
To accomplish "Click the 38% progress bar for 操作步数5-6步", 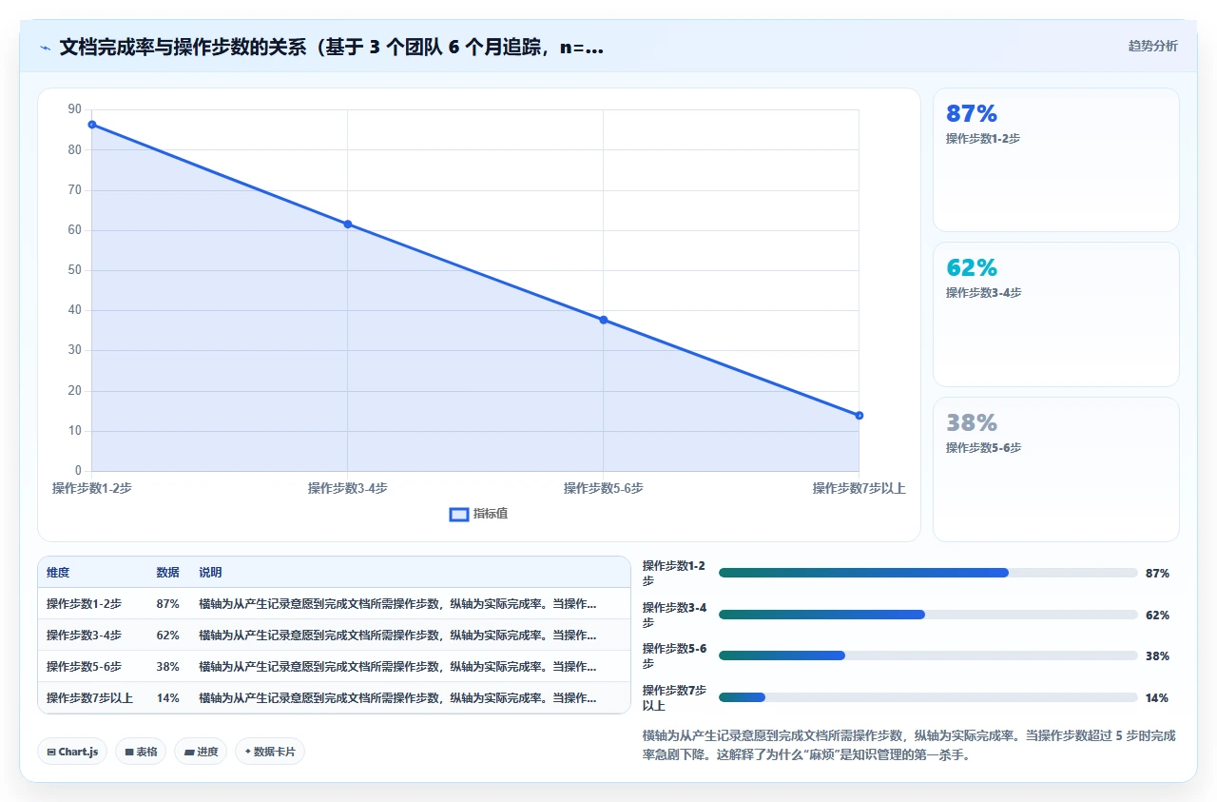I will coord(928,655).
